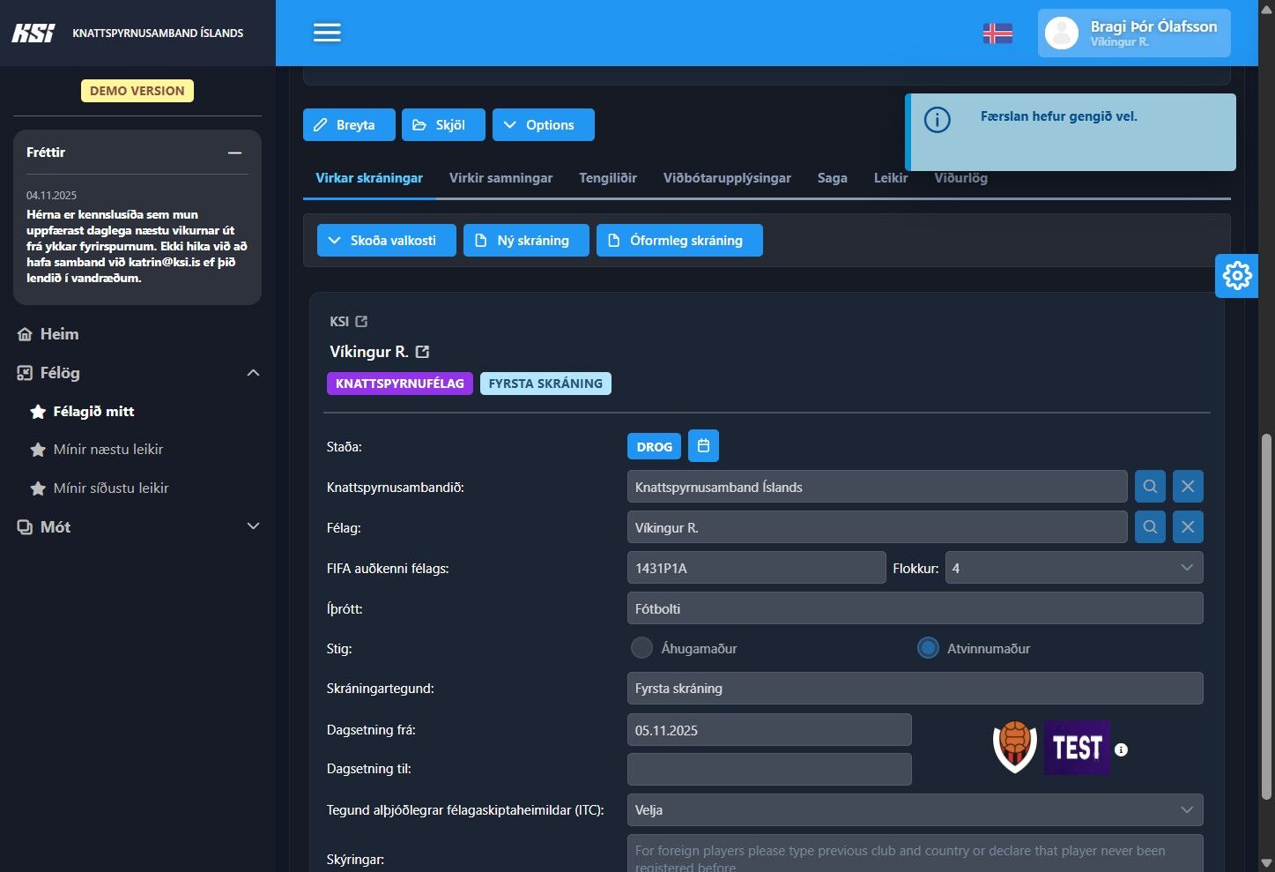This screenshot has width=1275, height=872.
Task: Open the Flokkur dropdown
Action: click(x=1073, y=568)
